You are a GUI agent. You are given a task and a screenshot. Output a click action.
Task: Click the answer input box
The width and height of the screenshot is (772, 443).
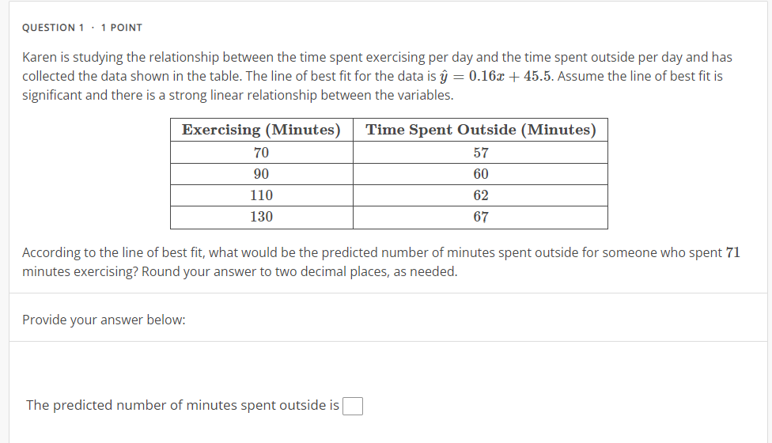[x=354, y=406]
